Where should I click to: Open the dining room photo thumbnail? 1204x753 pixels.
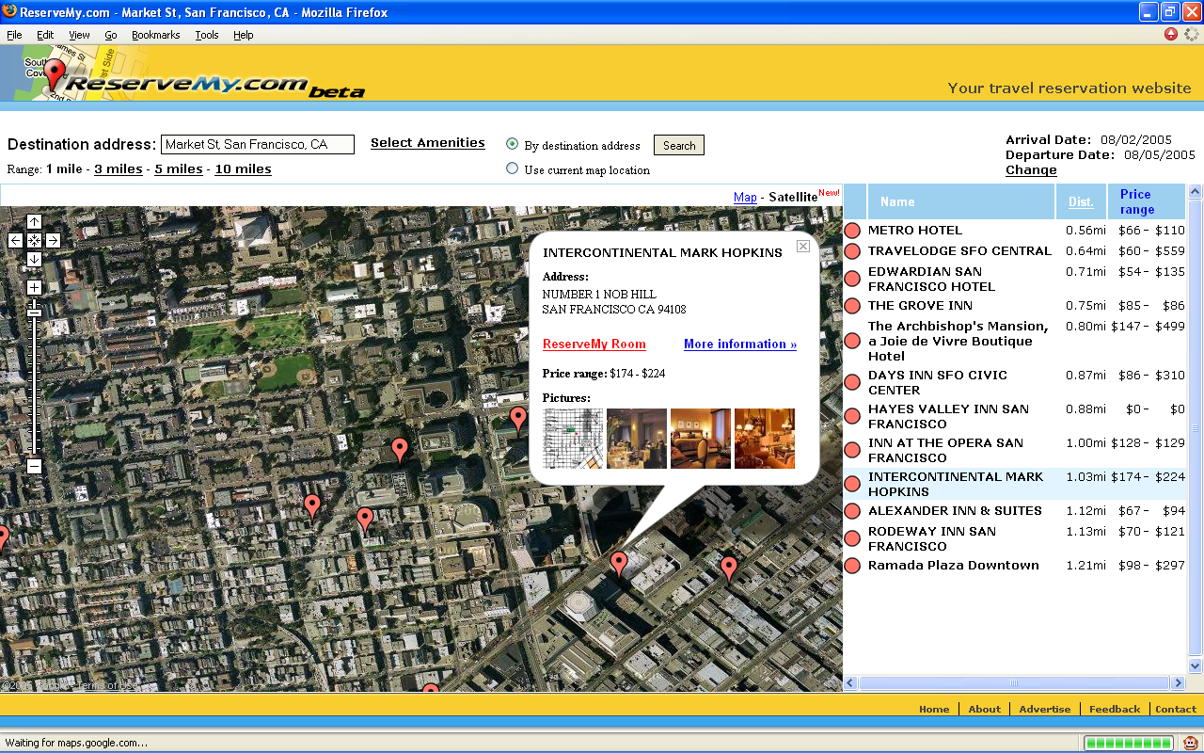637,439
